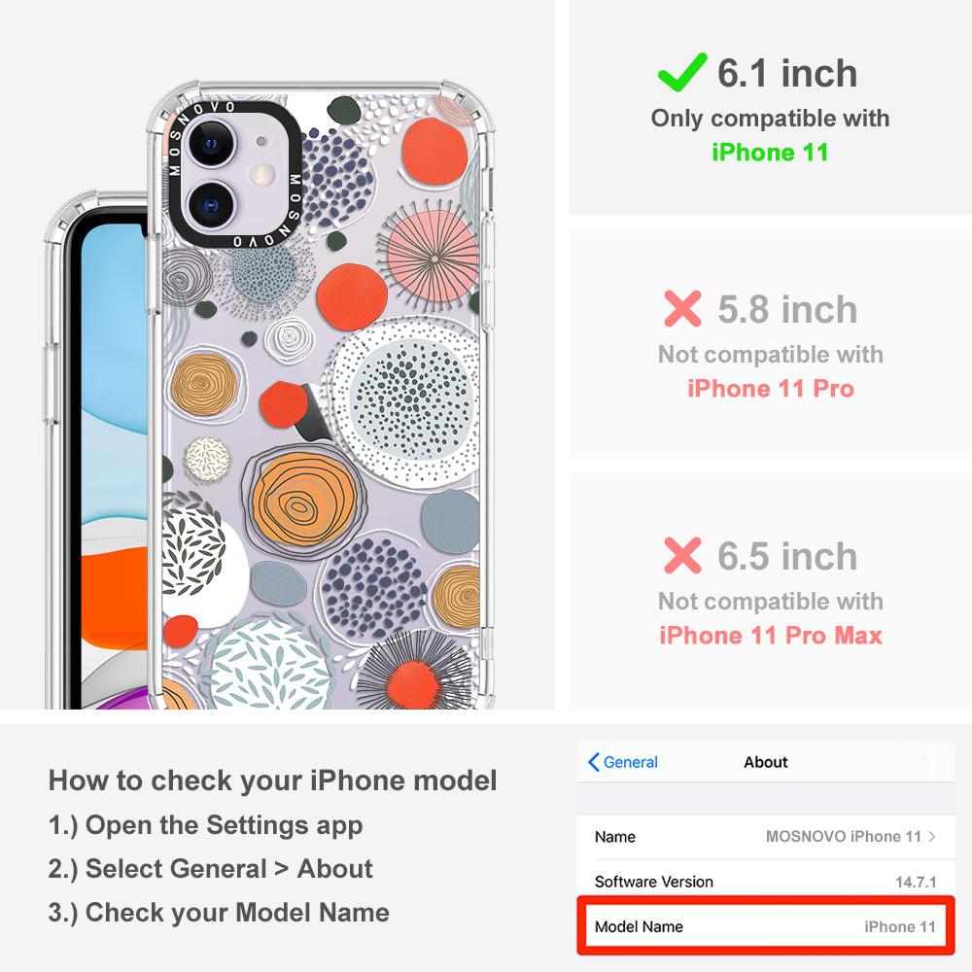Click the MOSNOVO camera ring logo
Screen dimensions: 972x972
[232, 175]
